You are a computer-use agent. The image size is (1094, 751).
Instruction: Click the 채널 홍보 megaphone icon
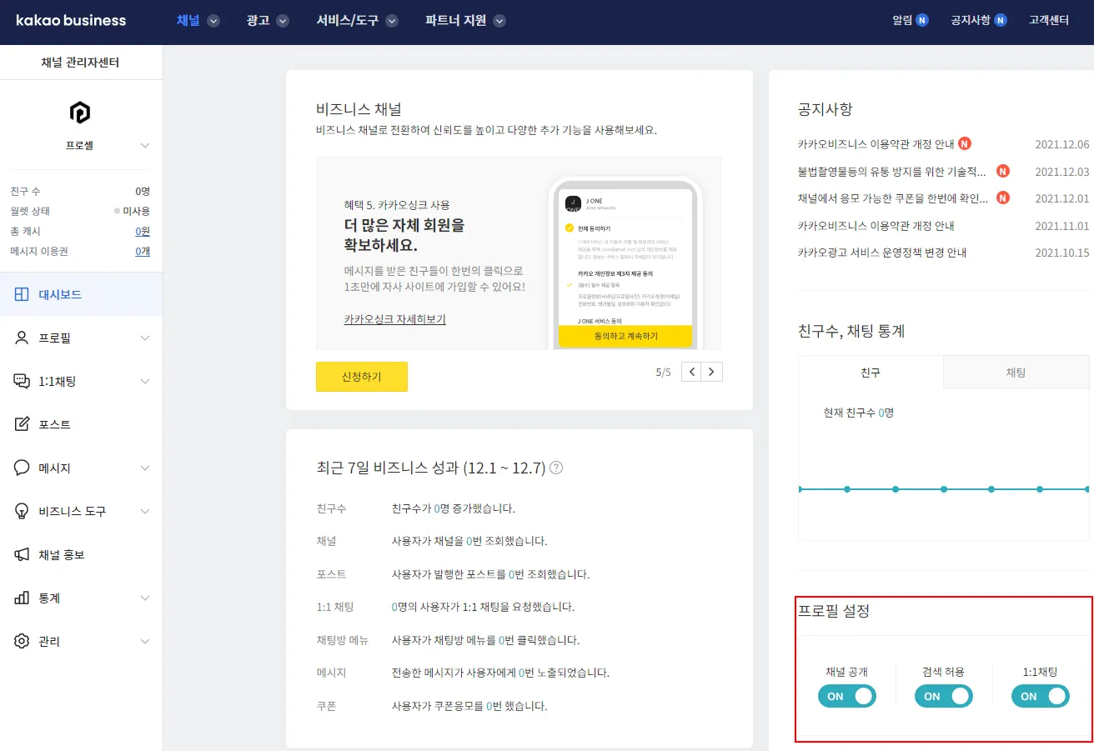point(23,554)
